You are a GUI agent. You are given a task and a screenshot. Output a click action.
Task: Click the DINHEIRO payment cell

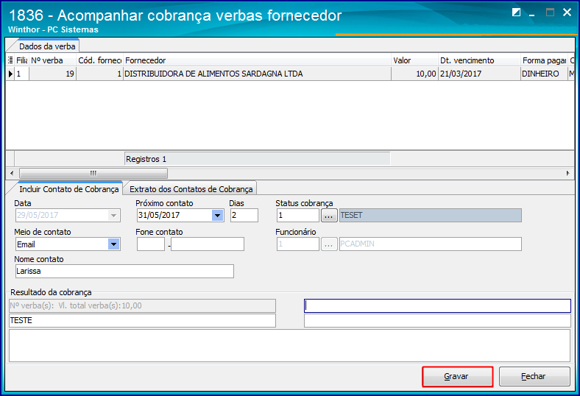point(544,74)
